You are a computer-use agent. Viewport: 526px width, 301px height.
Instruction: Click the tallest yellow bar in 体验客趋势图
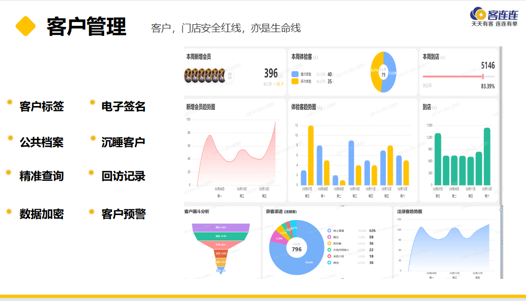(311, 156)
